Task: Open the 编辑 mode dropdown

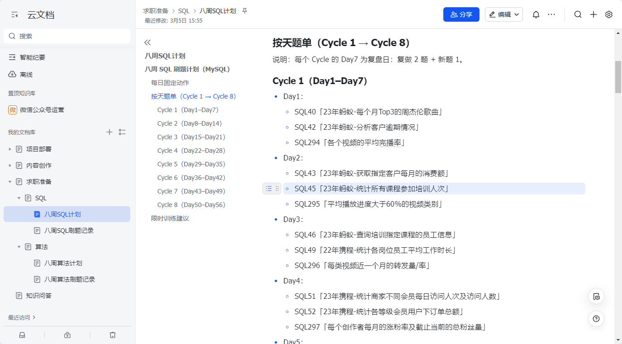Action: pos(504,14)
